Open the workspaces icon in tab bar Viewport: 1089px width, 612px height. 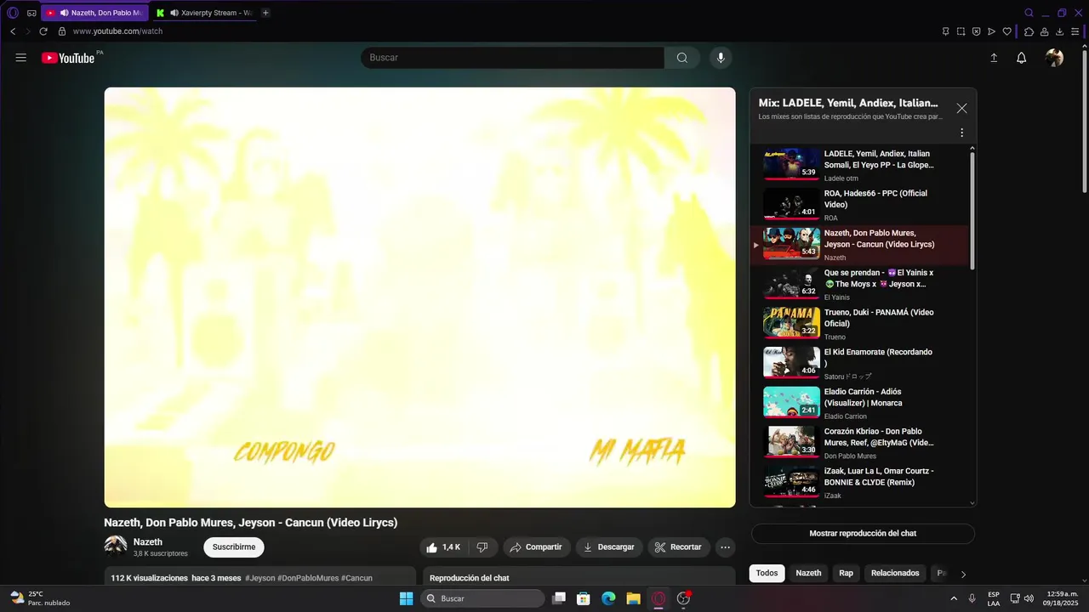coord(31,13)
